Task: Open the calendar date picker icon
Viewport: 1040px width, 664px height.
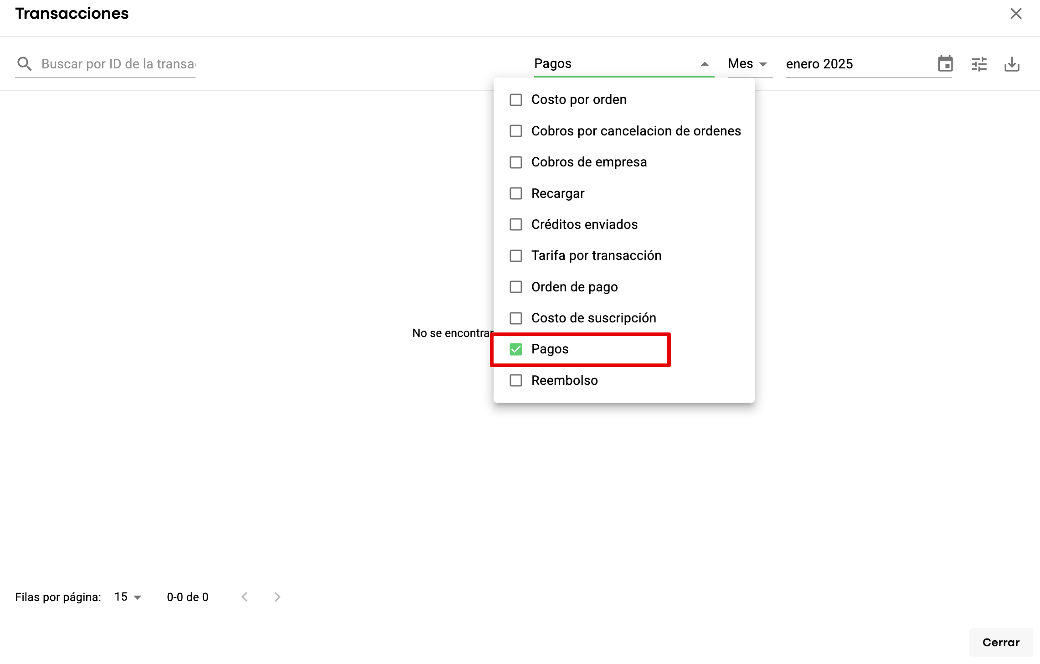Action: coord(945,64)
